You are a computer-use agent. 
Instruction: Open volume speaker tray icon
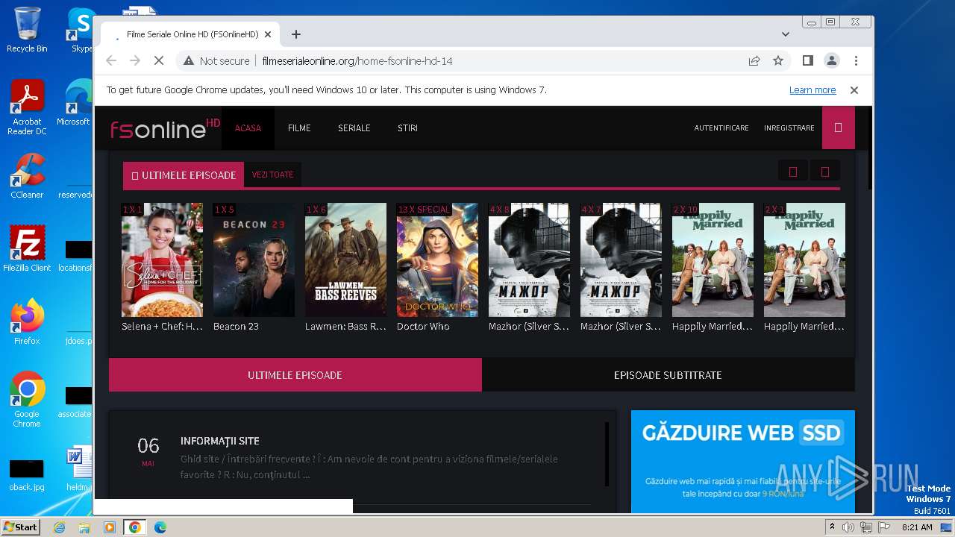pos(848,527)
